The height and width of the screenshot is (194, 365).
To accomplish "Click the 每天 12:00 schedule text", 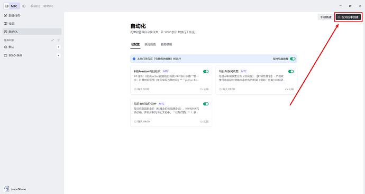I will click(143, 89).
